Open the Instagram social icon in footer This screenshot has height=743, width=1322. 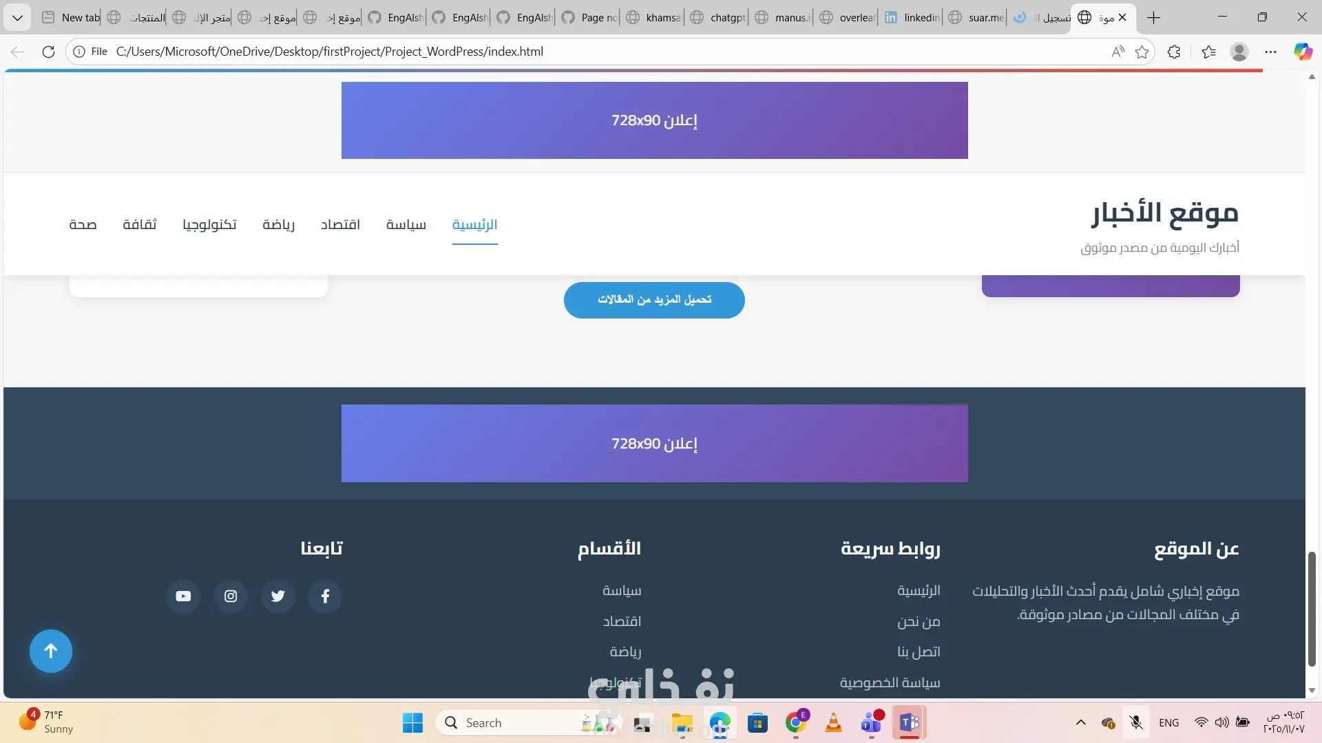tap(231, 596)
